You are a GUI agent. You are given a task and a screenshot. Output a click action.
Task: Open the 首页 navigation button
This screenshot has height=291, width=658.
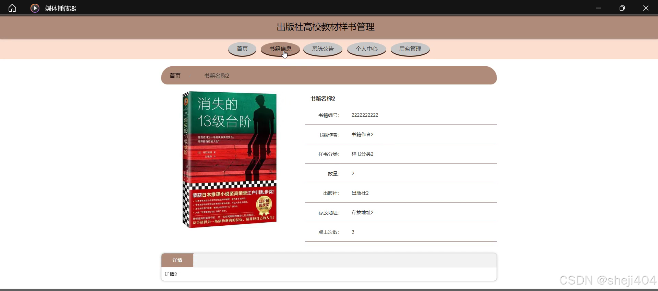pyautogui.click(x=242, y=49)
